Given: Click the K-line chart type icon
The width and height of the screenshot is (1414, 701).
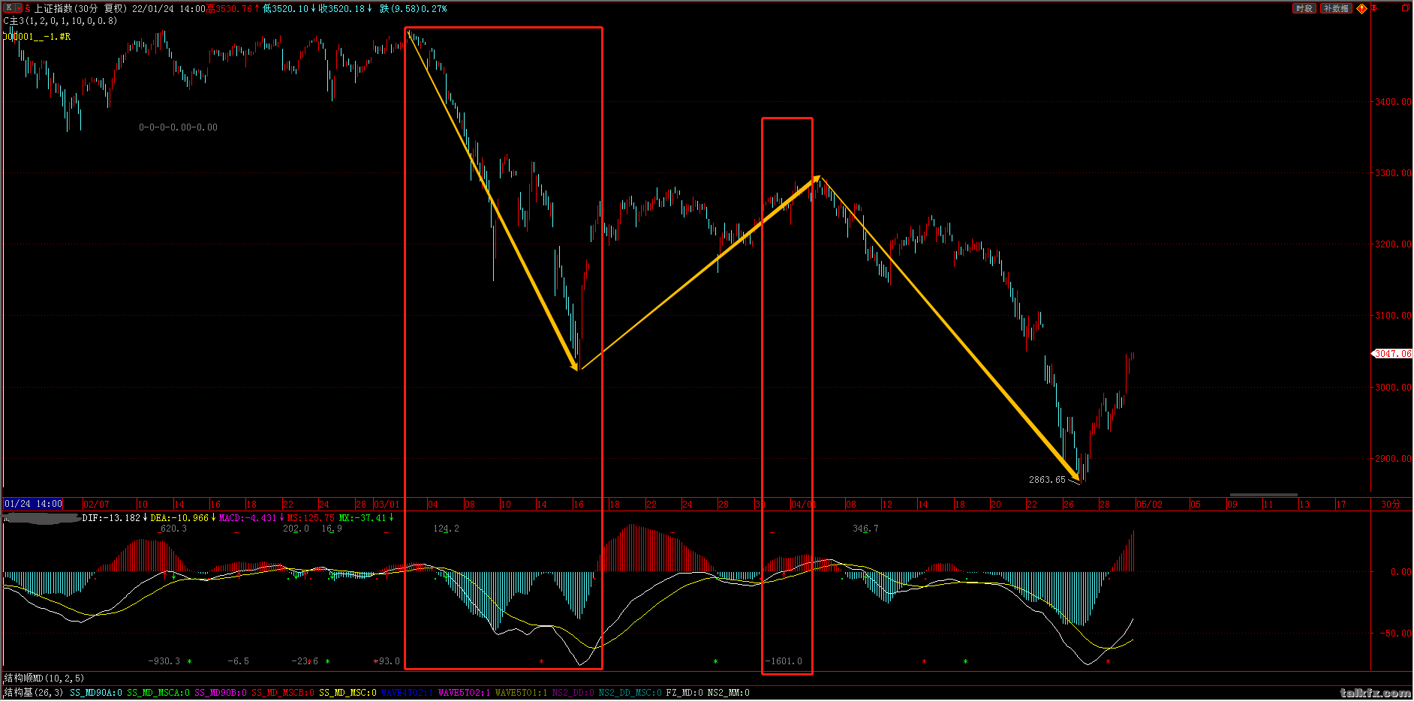Looking at the screenshot, I should coord(8,8).
